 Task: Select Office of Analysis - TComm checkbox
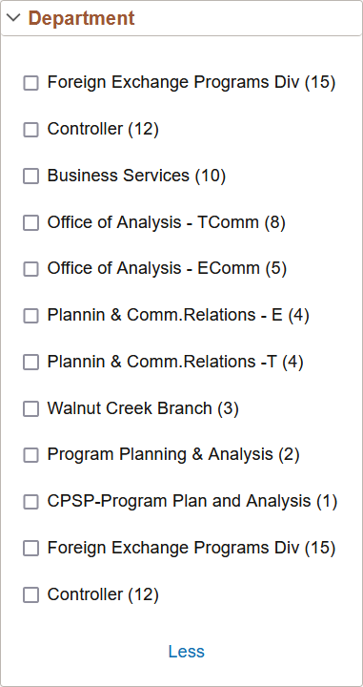tap(30, 222)
